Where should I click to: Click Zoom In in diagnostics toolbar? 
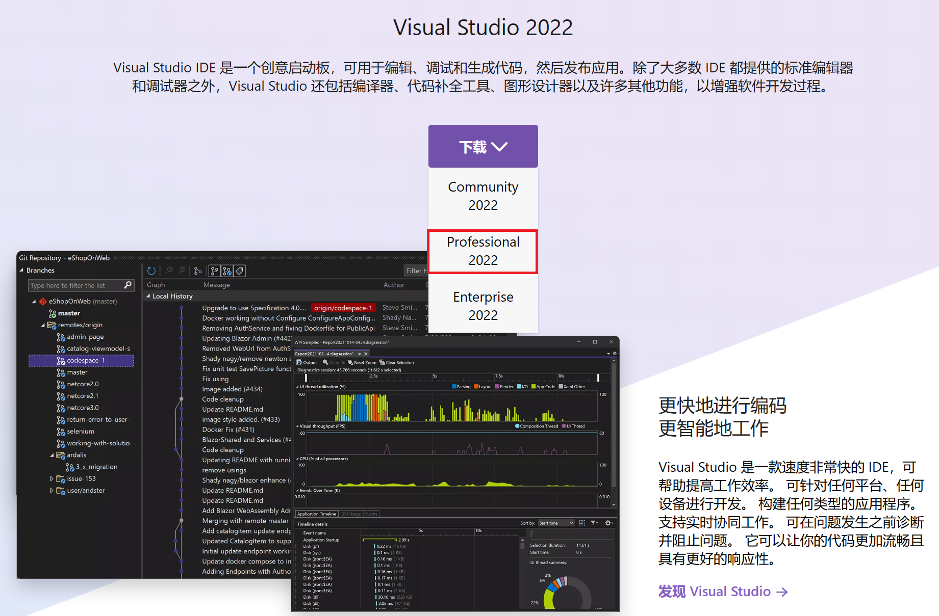(334, 363)
